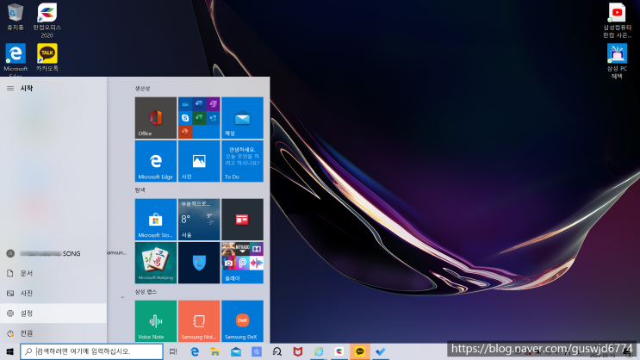Launch the Voice Note tile
The width and height of the screenshot is (640, 360).
(156, 321)
